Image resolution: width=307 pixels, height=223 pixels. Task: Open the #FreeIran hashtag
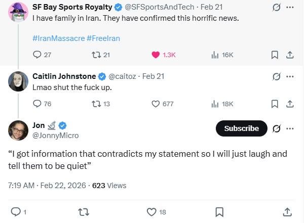pyautogui.click(x=103, y=38)
